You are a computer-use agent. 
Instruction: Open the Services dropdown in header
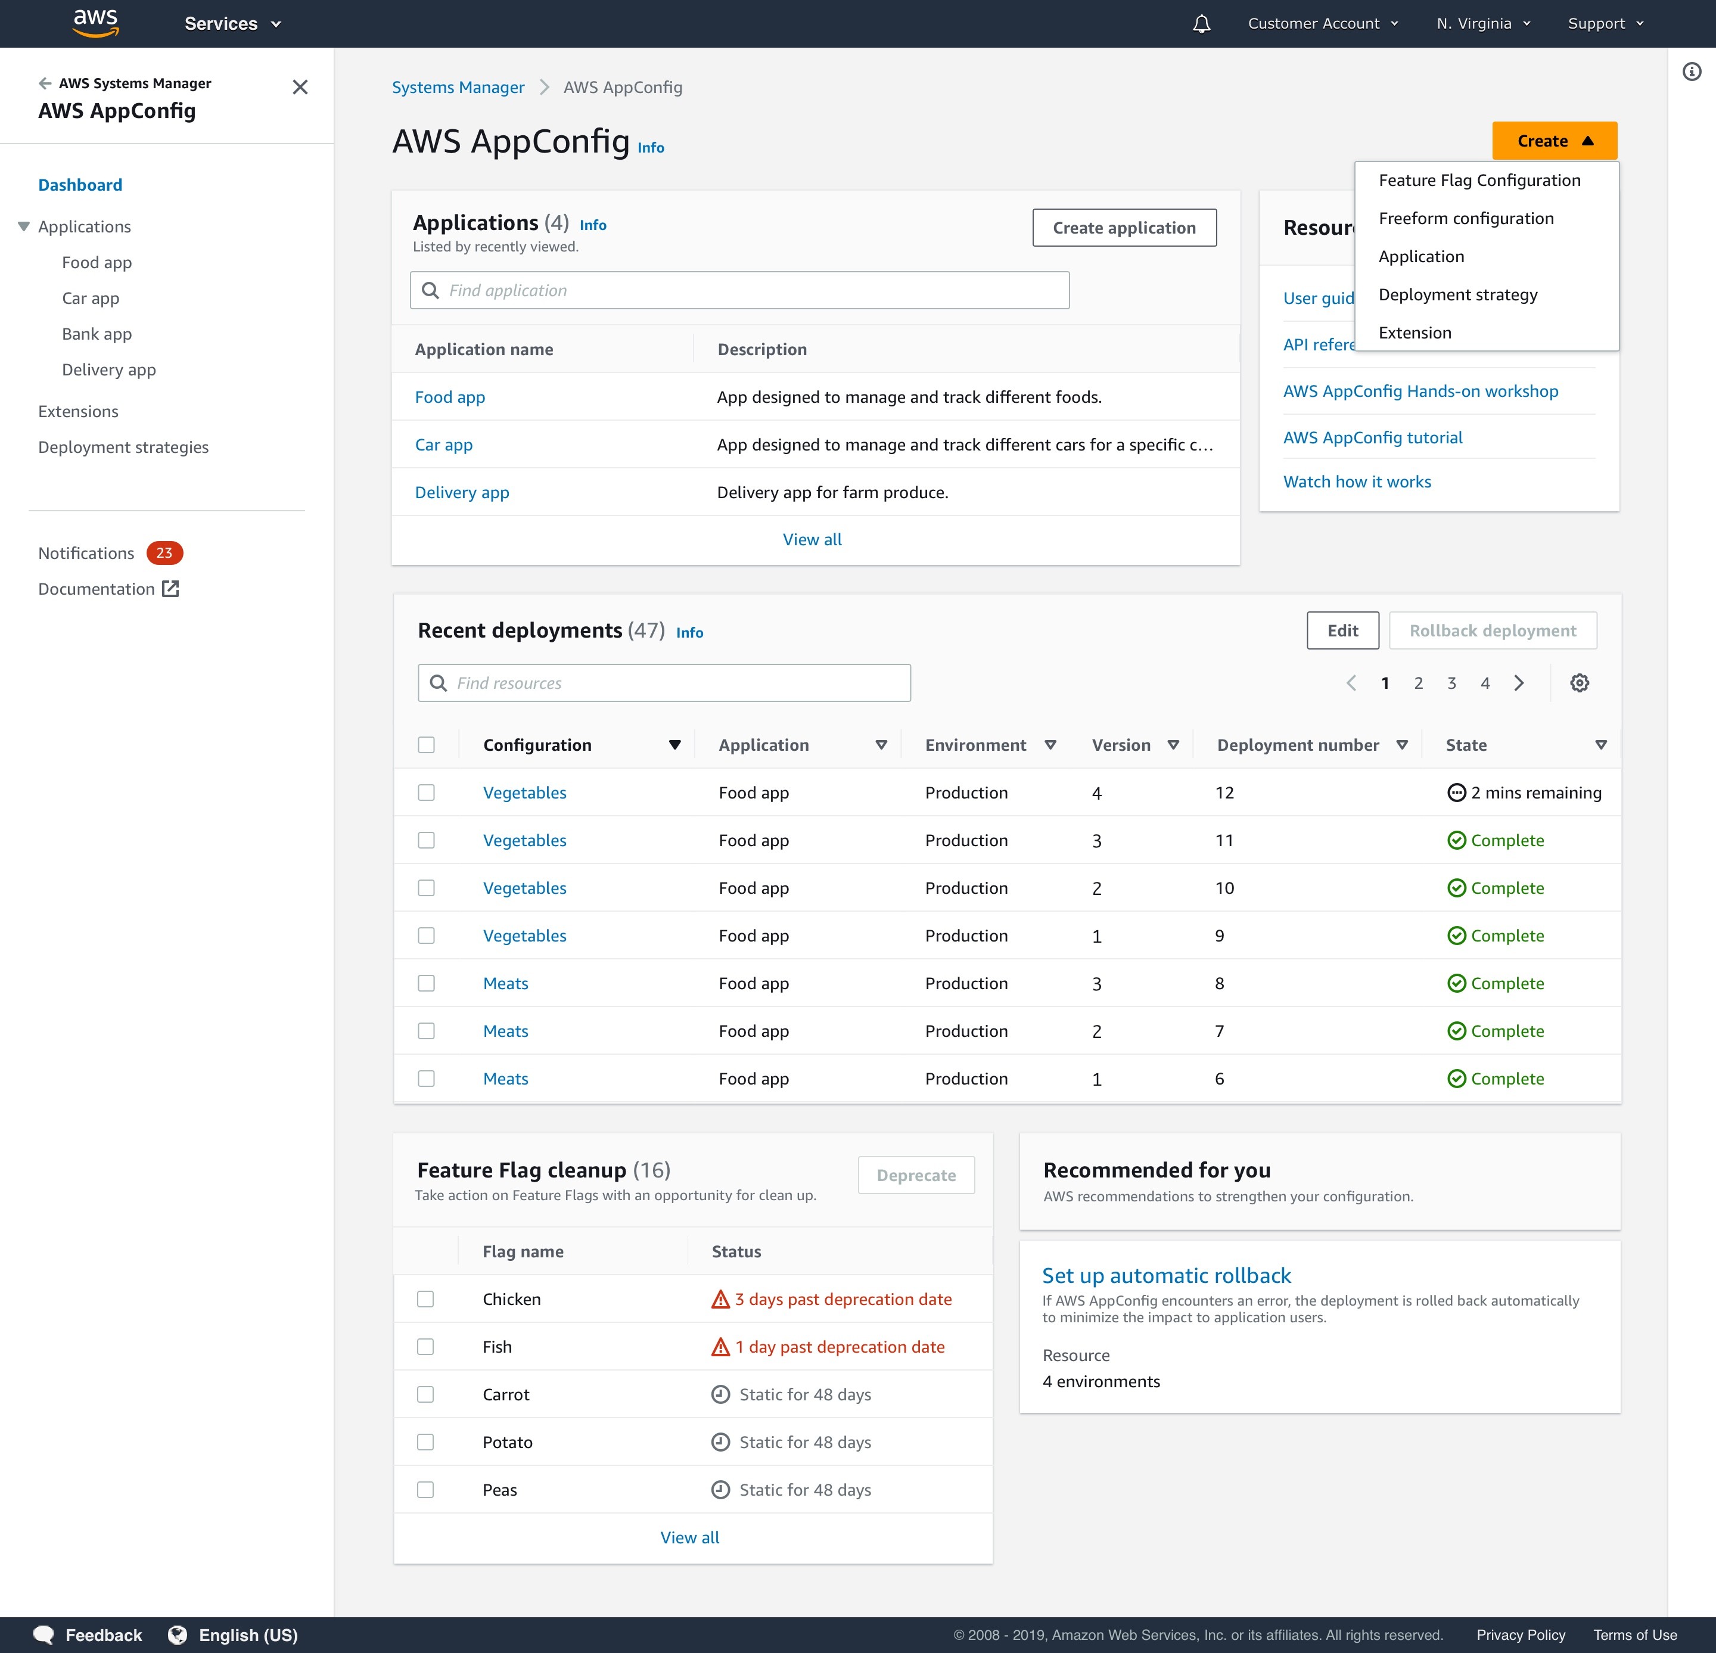pyautogui.click(x=232, y=24)
